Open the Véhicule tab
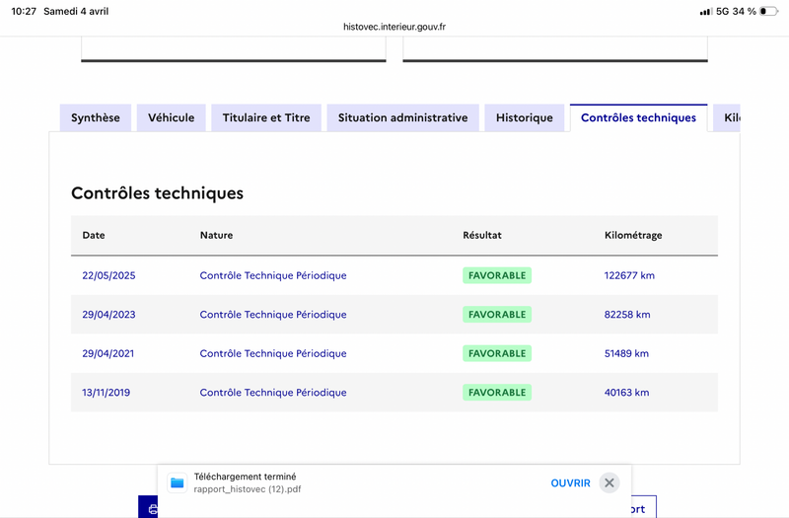Image resolution: width=789 pixels, height=518 pixels. point(171,117)
